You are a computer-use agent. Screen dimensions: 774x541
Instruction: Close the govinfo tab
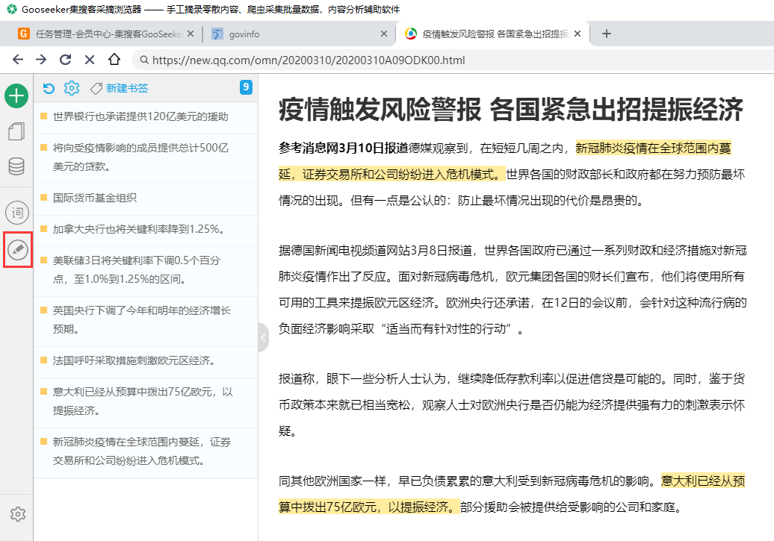tap(384, 34)
